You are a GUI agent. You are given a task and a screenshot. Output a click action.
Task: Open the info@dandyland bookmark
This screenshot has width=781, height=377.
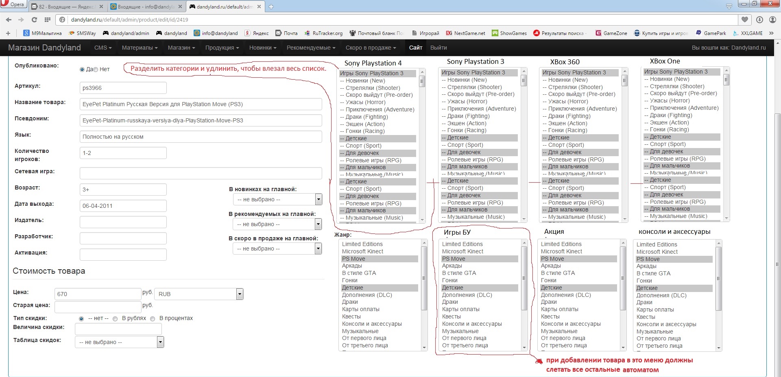click(216, 33)
